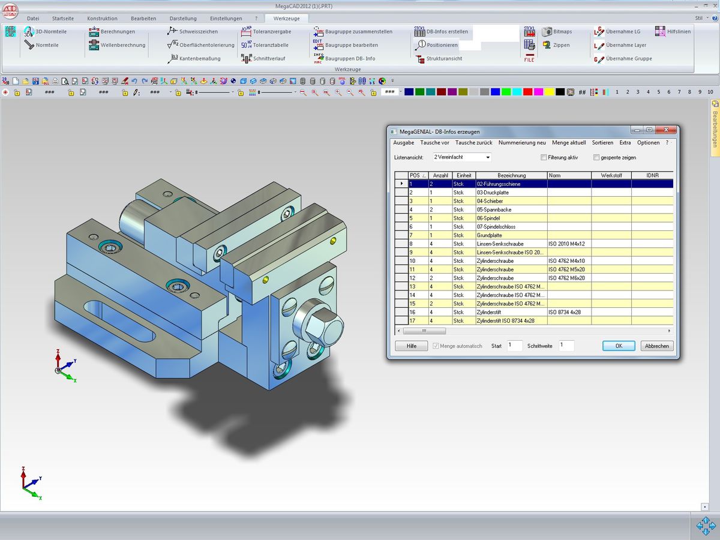Click Tausche zurück in dialog menu
720x540 pixels.
[473, 143]
